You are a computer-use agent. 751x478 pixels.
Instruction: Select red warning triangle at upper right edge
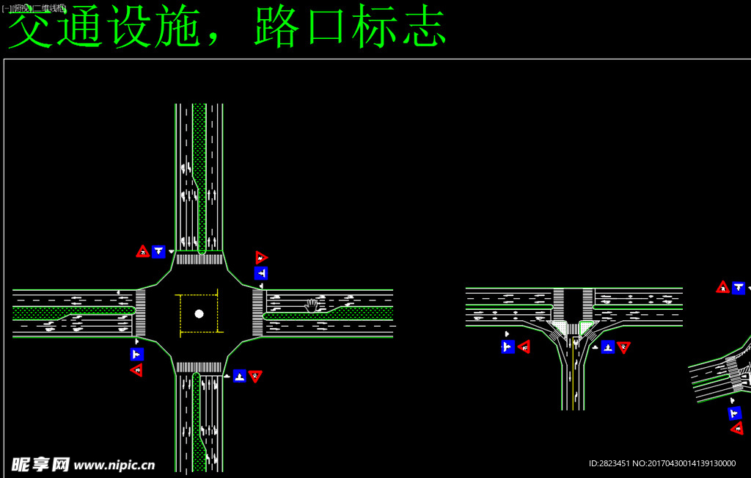tap(722, 288)
